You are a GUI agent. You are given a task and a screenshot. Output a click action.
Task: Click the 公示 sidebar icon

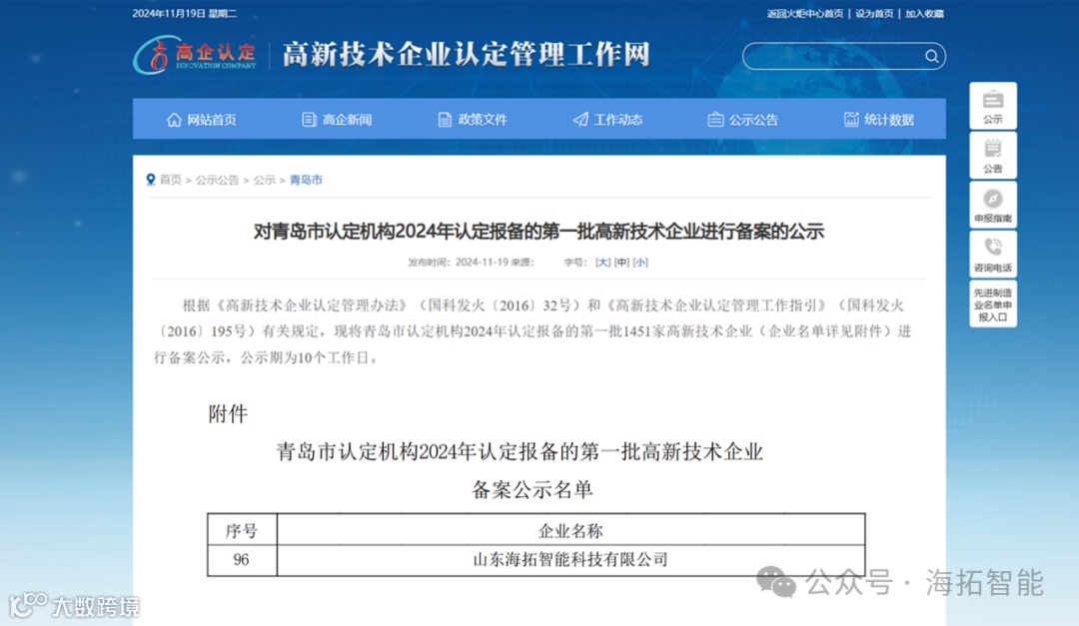[993, 106]
